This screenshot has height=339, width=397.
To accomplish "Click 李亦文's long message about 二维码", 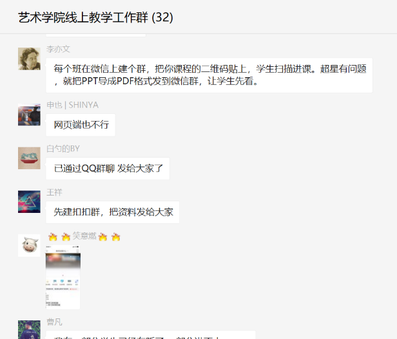I will tap(209, 75).
